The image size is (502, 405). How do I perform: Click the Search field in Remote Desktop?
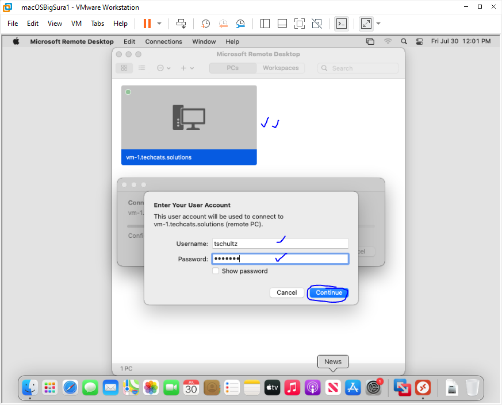(x=358, y=68)
